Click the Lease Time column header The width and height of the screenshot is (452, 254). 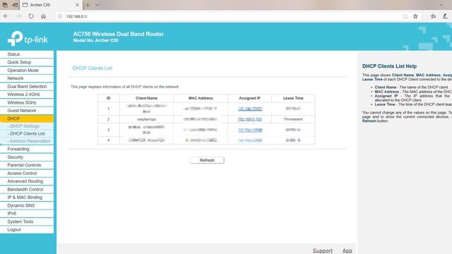[x=293, y=98]
